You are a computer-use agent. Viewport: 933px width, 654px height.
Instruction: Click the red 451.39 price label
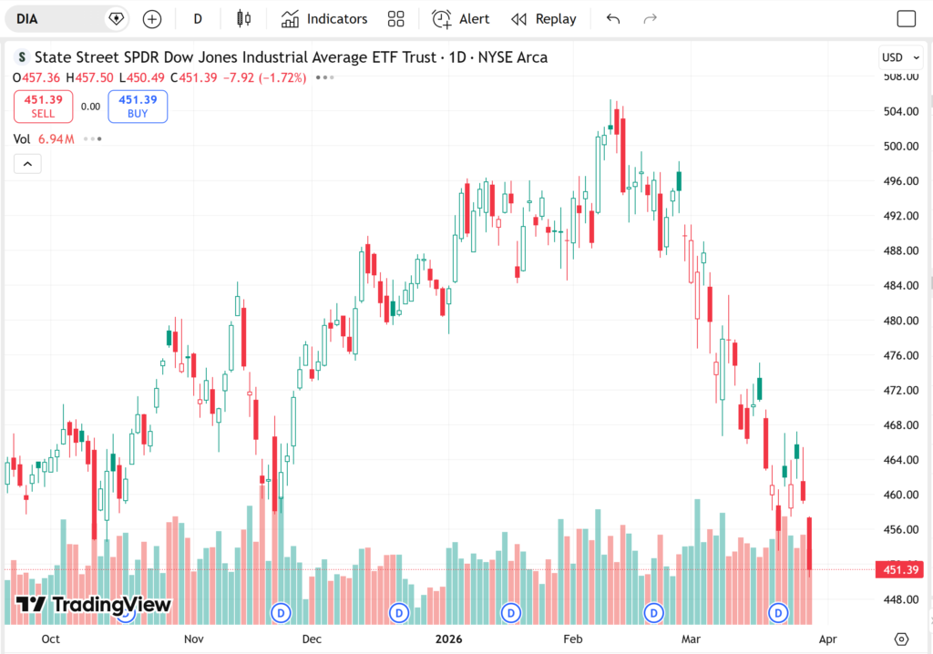[900, 570]
